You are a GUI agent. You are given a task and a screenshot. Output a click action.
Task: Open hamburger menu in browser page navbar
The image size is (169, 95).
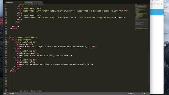coord(158,12)
